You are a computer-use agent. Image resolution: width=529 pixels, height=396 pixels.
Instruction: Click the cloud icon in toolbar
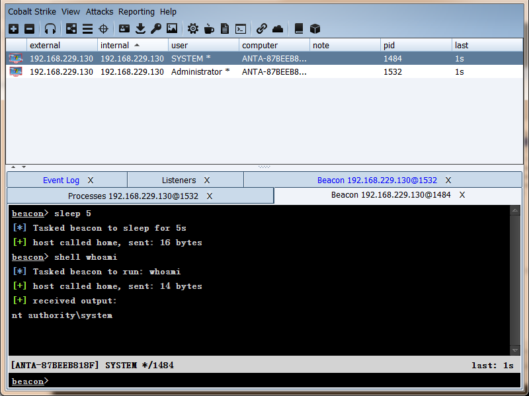pyautogui.click(x=278, y=28)
